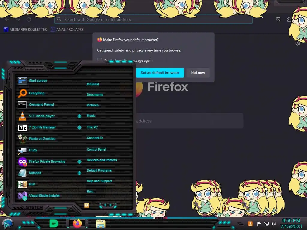Open Documents folder link
This screenshot has width=307, height=230.
95,95
